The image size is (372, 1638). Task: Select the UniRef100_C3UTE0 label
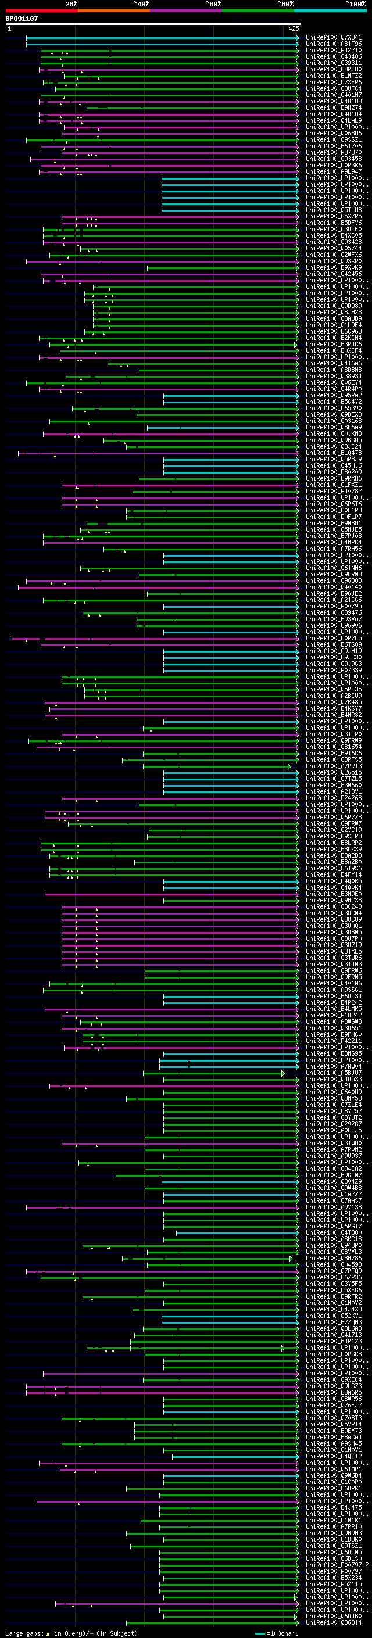333,229
